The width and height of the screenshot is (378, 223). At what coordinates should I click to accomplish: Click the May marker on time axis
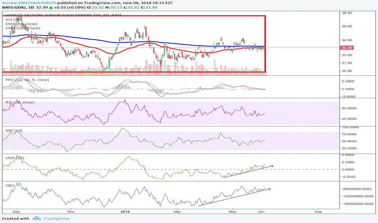[232, 212]
